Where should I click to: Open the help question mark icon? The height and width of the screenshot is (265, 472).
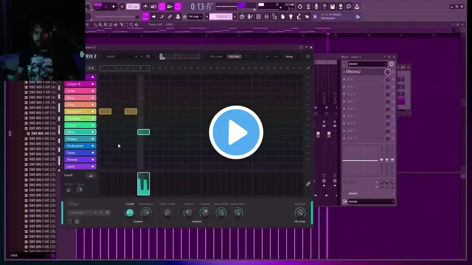(324, 7)
